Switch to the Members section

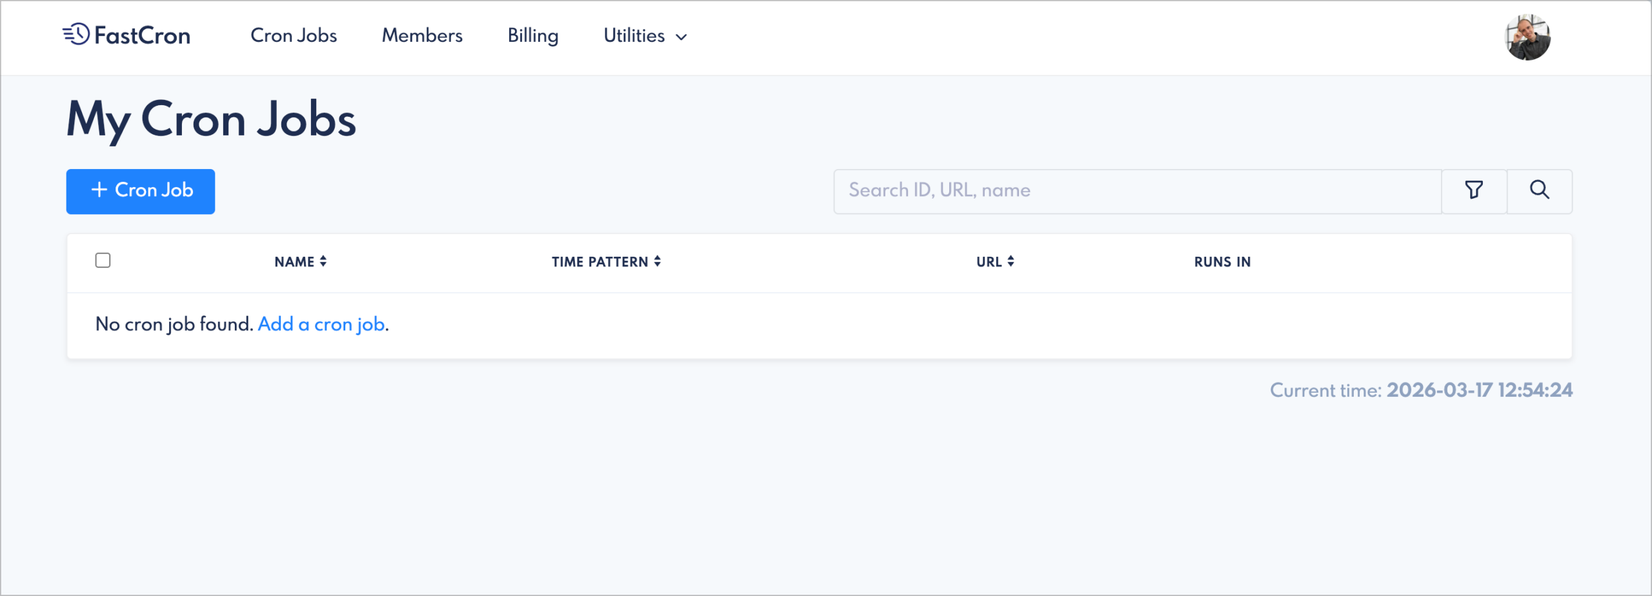tap(421, 36)
